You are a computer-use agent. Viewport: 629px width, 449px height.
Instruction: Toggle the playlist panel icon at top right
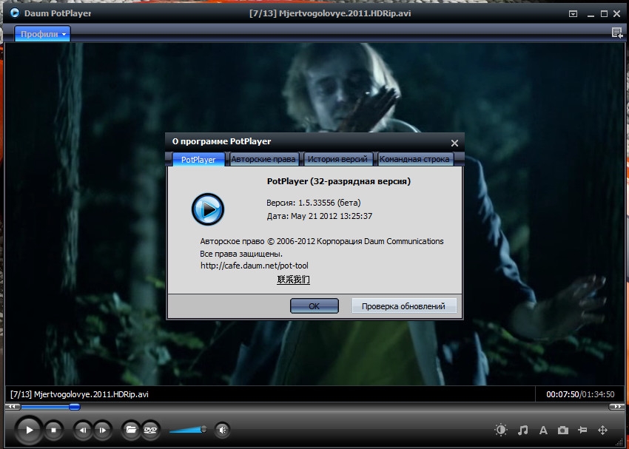[616, 33]
